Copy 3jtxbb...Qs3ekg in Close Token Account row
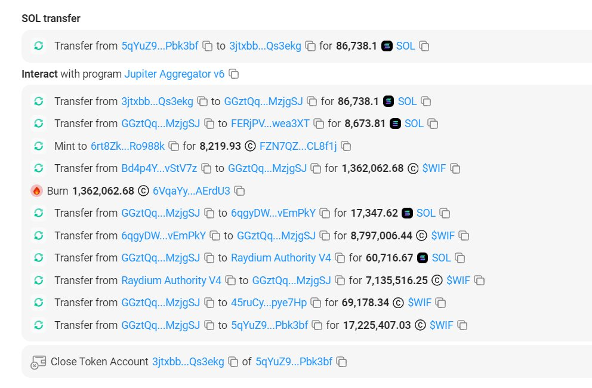592x388 pixels. [233, 362]
